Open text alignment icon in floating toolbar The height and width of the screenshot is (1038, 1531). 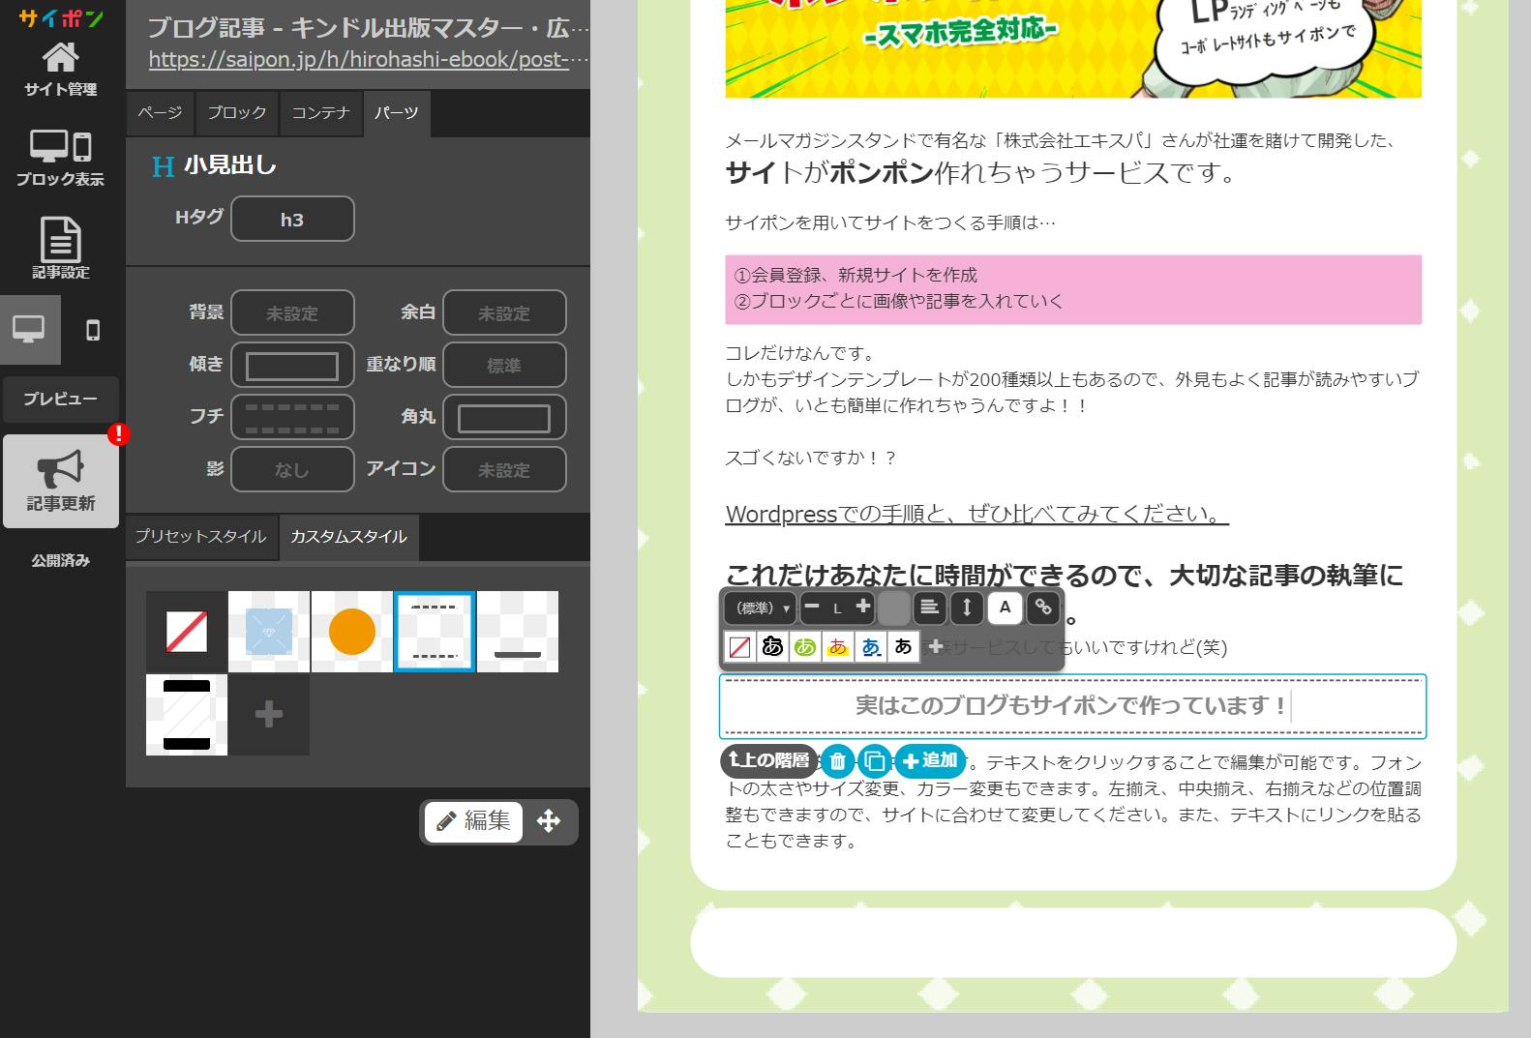point(929,608)
